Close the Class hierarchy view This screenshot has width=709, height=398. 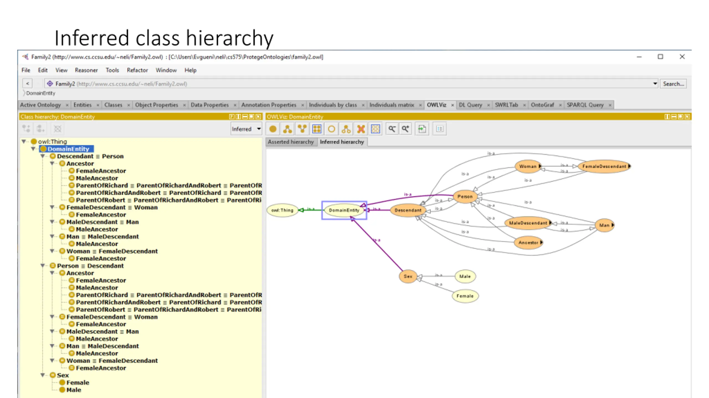point(258,117)
